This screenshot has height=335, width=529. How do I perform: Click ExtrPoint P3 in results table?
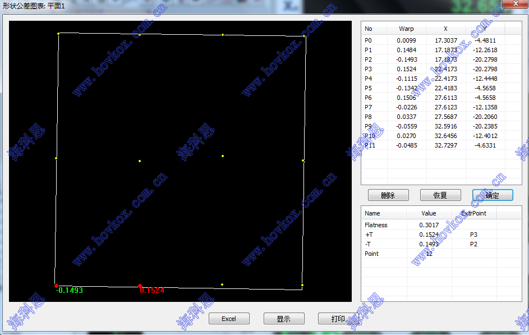click(473, 235)
